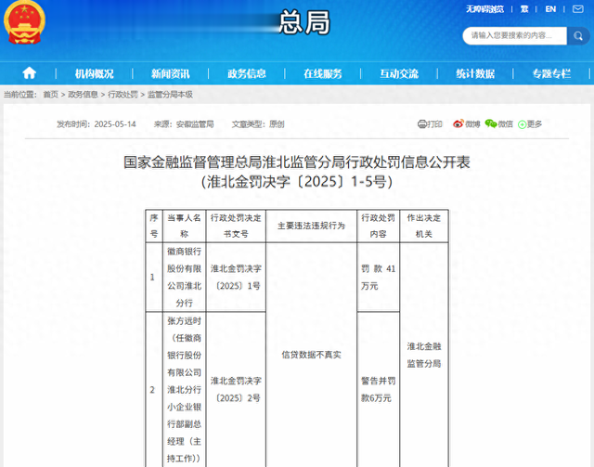
Task: Click cell 罚款41万元
Action: coord(378,277)
